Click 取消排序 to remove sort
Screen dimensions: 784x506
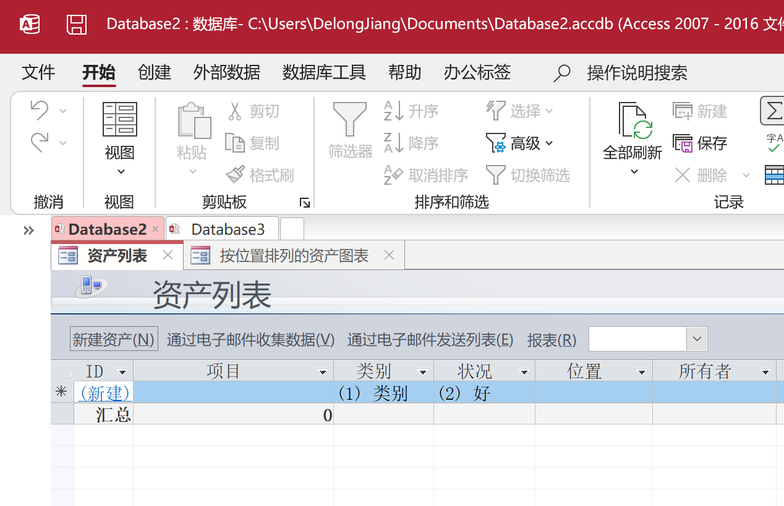point(426,175)
